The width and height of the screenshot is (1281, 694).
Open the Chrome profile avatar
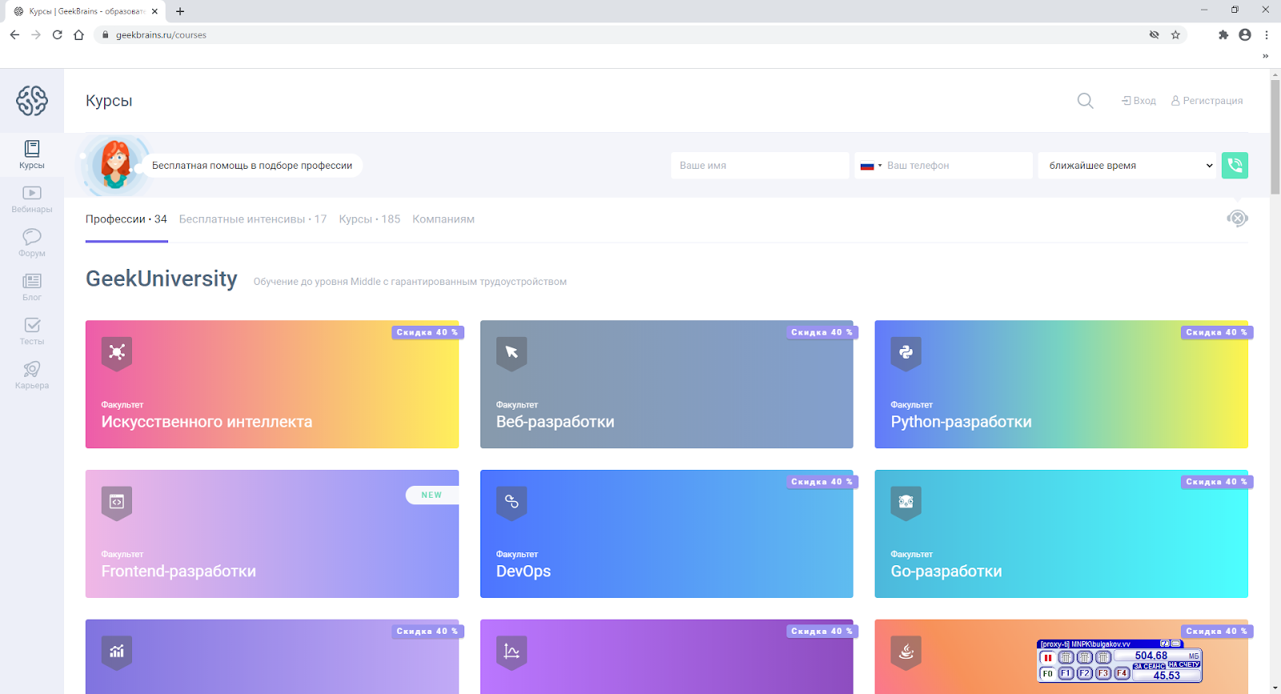(1245, 34)
